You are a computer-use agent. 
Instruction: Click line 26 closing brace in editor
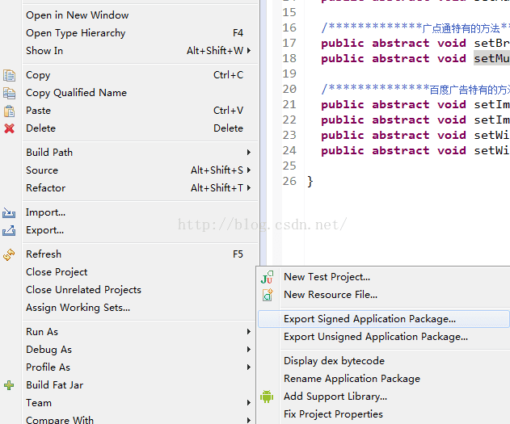click(310, 182)
